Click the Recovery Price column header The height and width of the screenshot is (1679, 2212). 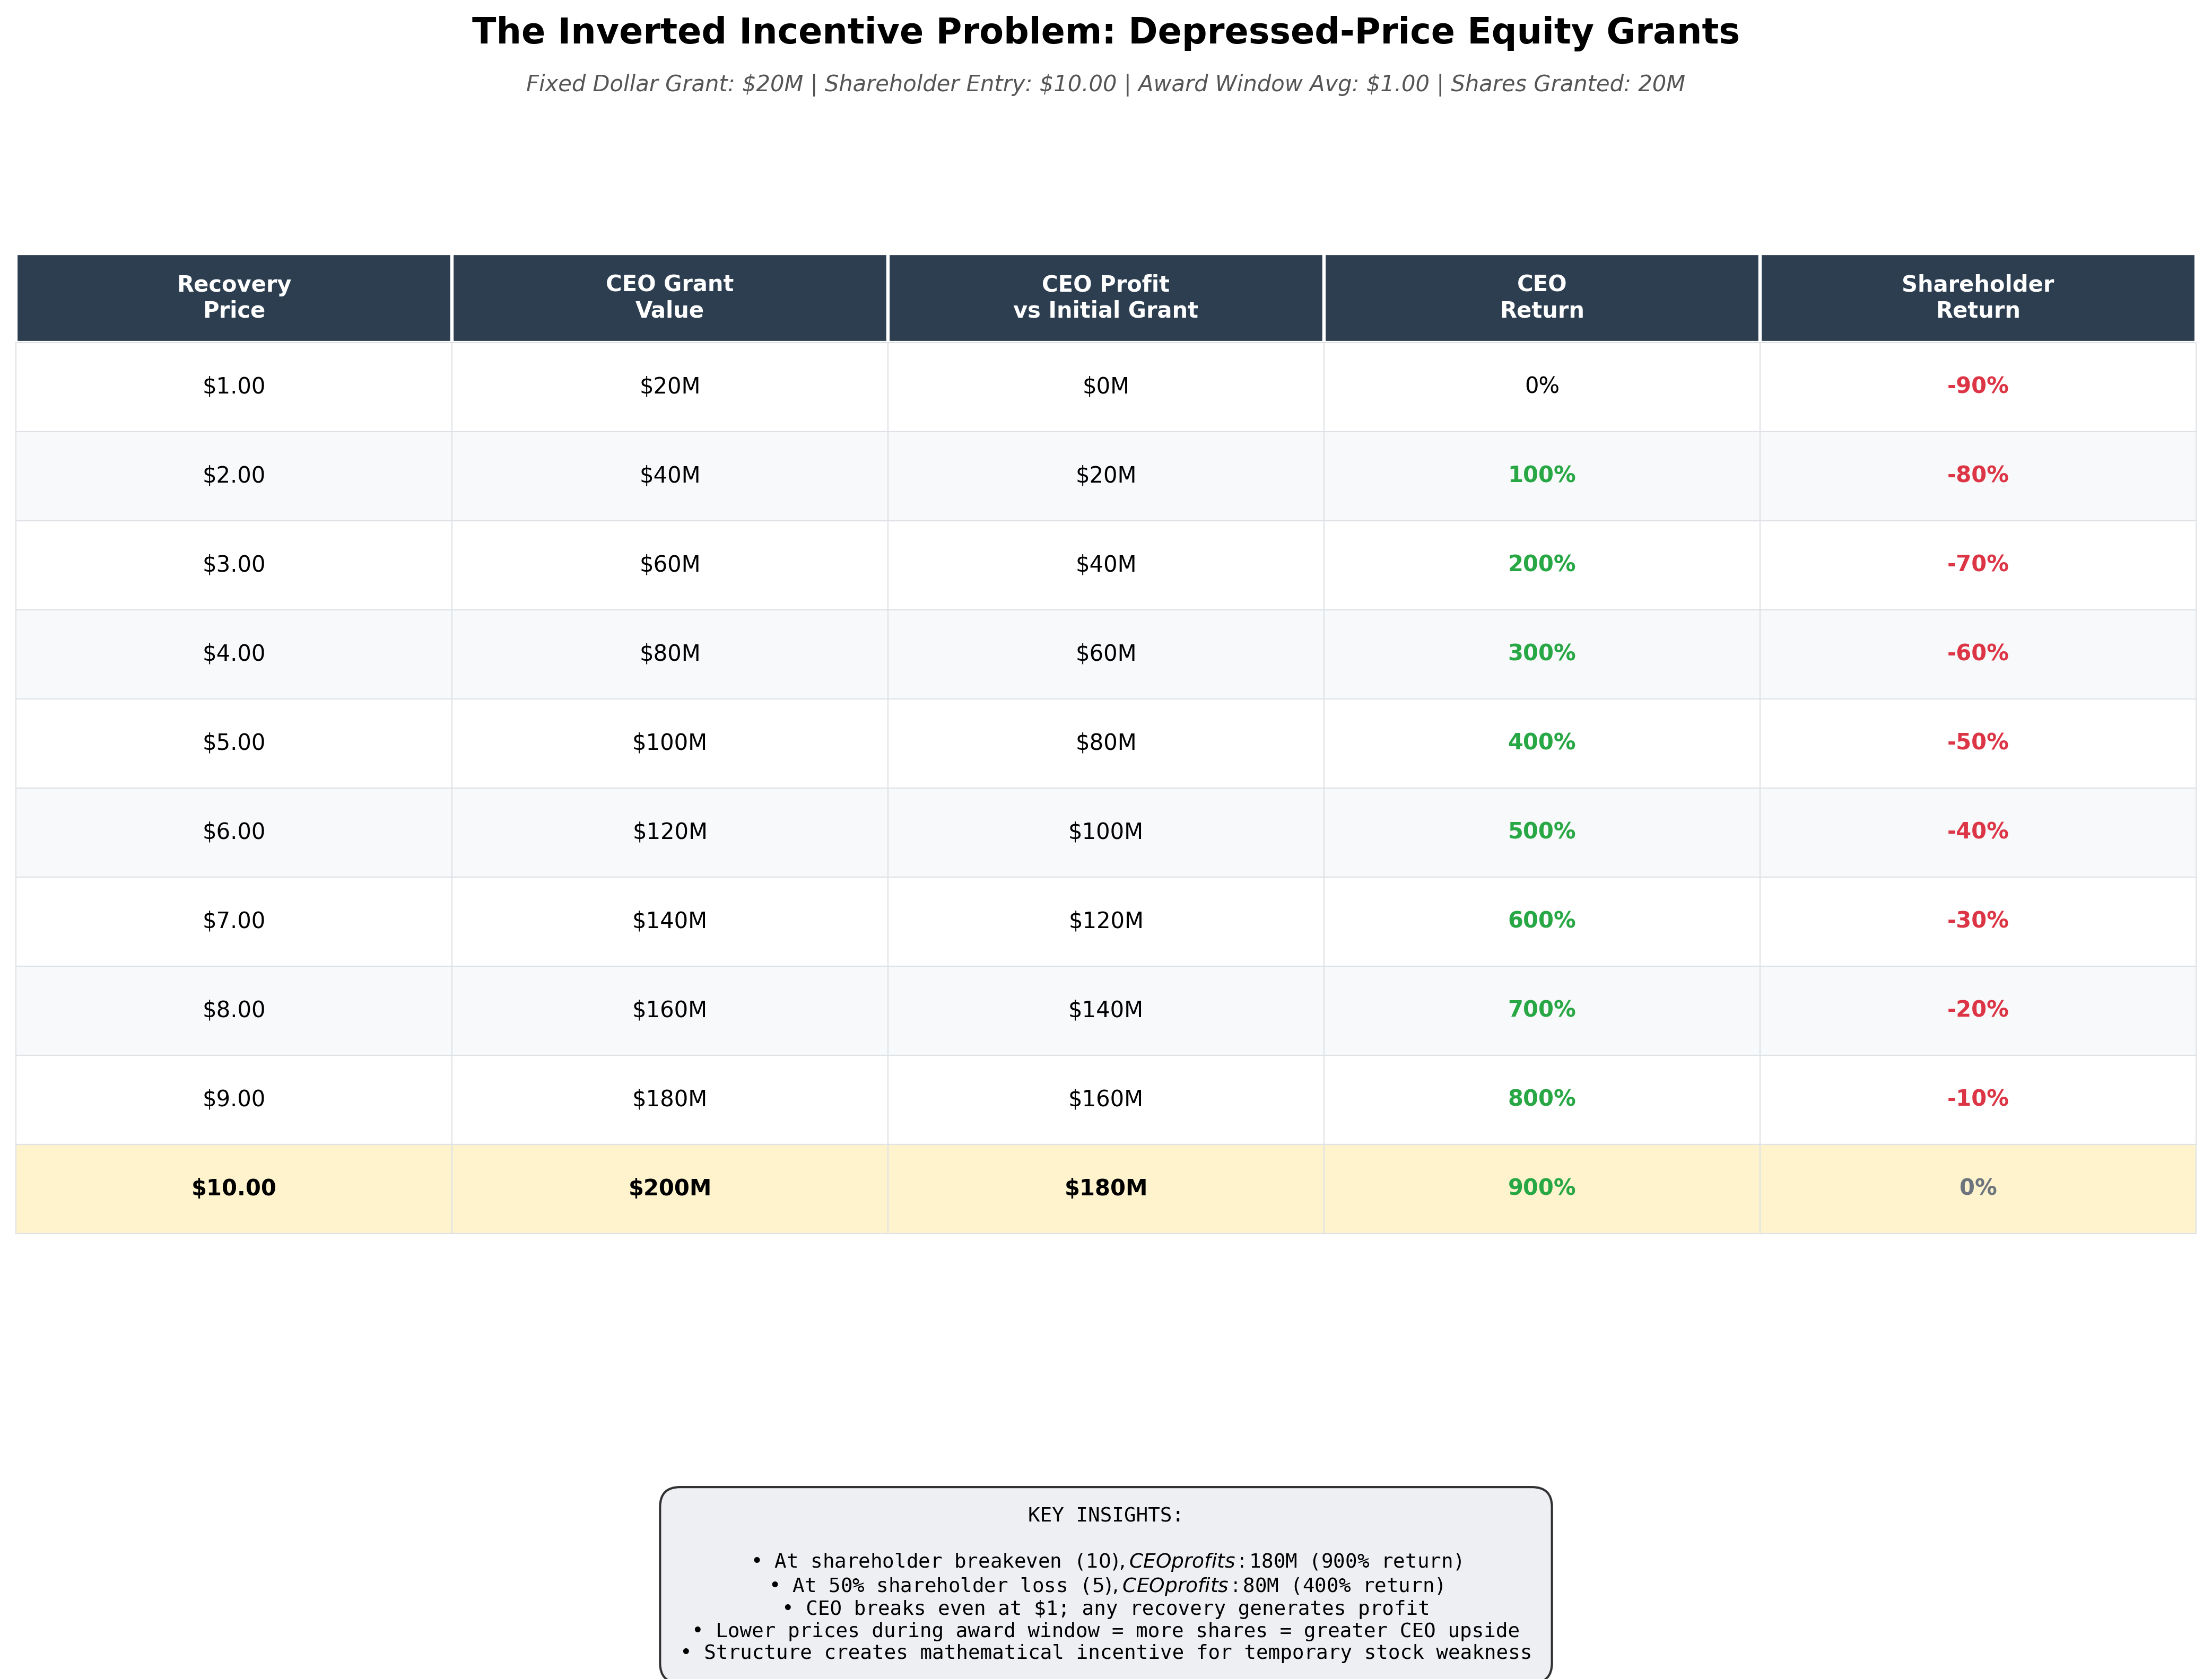click(x=234, y=297)
